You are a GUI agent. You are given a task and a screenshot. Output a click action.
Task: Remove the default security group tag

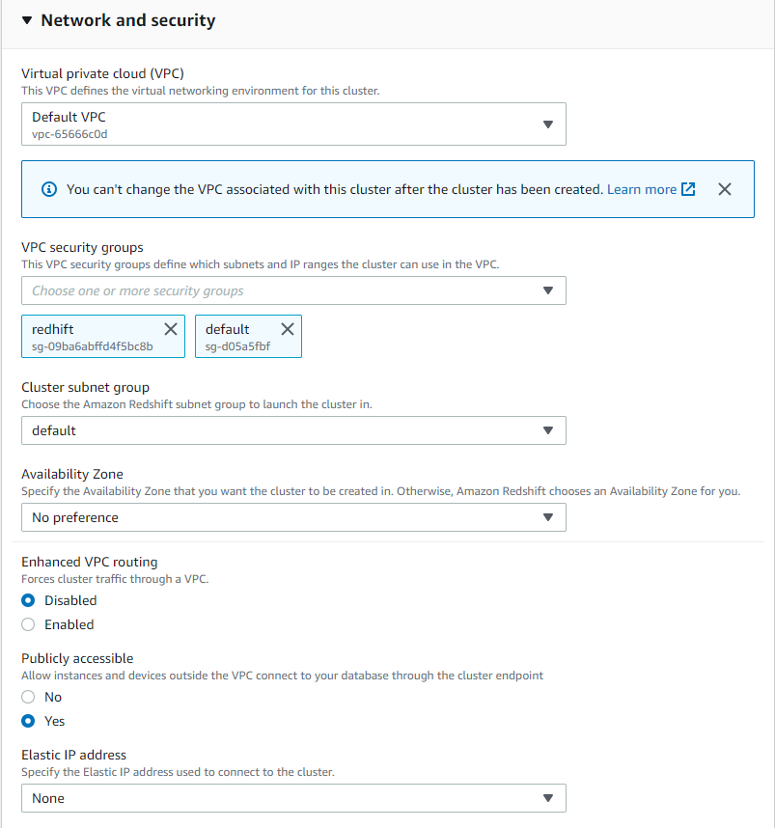(x=287, y=328)
